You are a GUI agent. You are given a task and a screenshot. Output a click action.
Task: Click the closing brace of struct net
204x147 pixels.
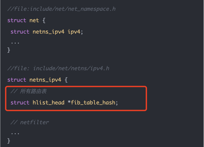point(9,50)
